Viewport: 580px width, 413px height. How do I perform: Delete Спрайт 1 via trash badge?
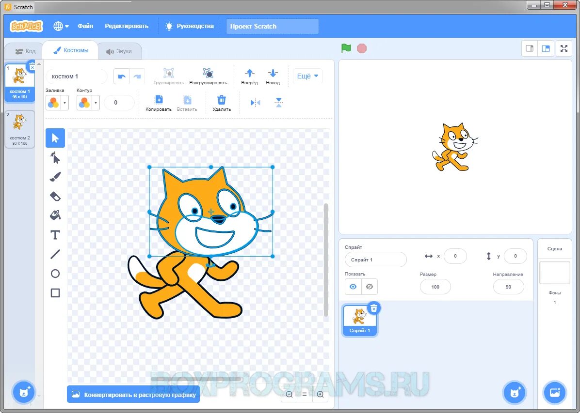374,308
